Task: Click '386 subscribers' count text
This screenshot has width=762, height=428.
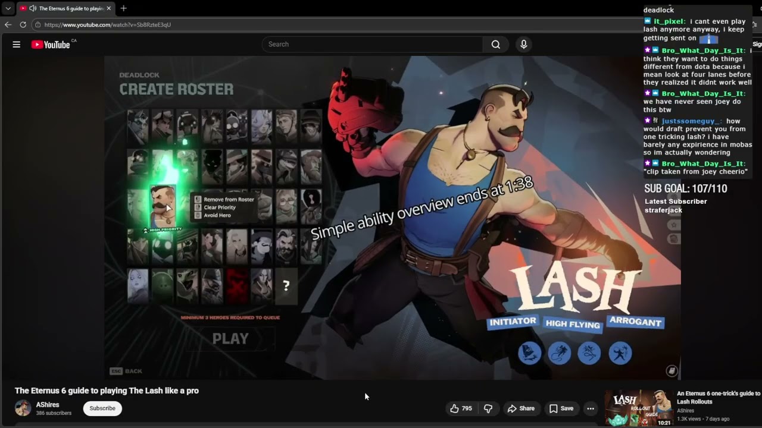Action: tap(54, 413)
